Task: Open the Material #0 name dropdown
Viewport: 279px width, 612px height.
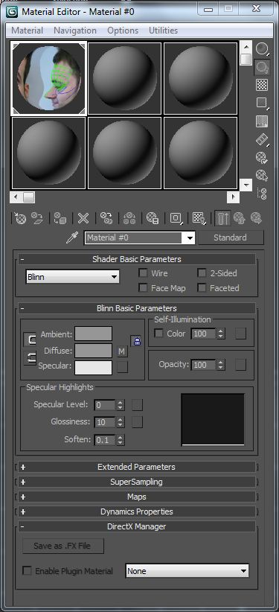Action: coord(190,238)
